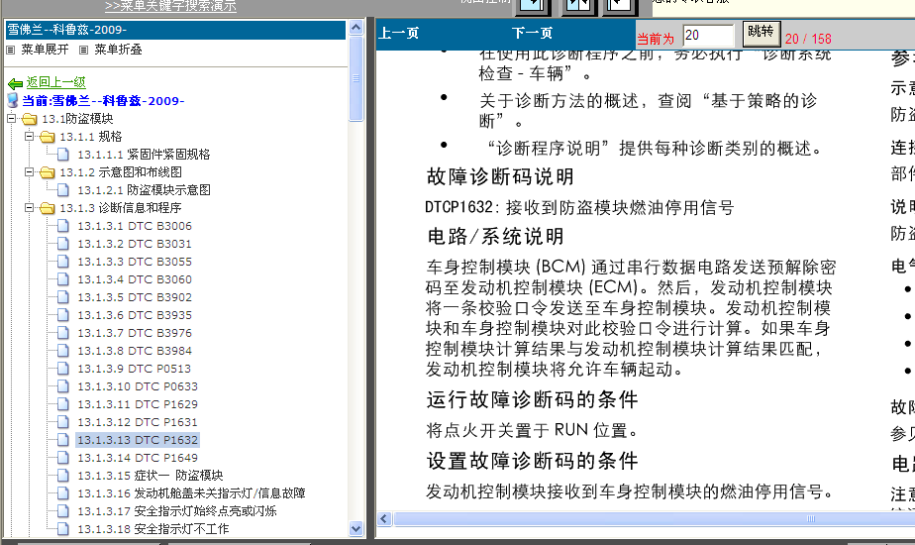Click the page icon for DTC B3006
The image size is (915, 545).
point(63,226)
